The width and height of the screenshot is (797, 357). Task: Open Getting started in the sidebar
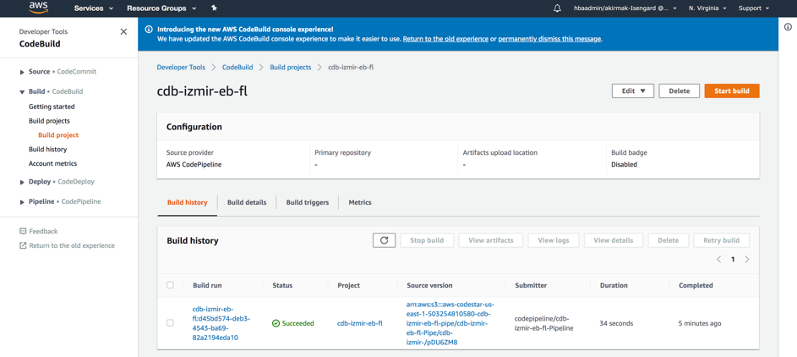click(52, 107)
